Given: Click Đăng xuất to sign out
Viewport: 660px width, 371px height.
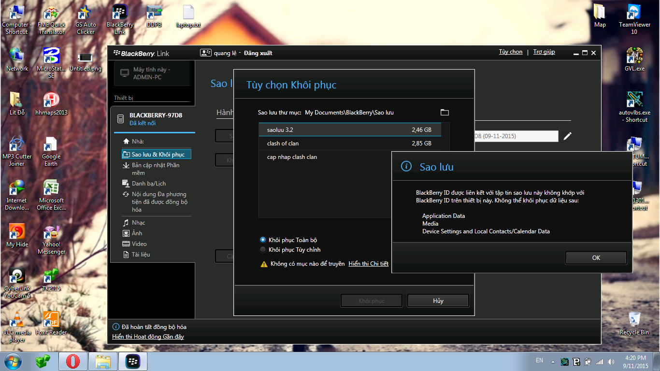Looking at the screenshot, I should [258, 53].
